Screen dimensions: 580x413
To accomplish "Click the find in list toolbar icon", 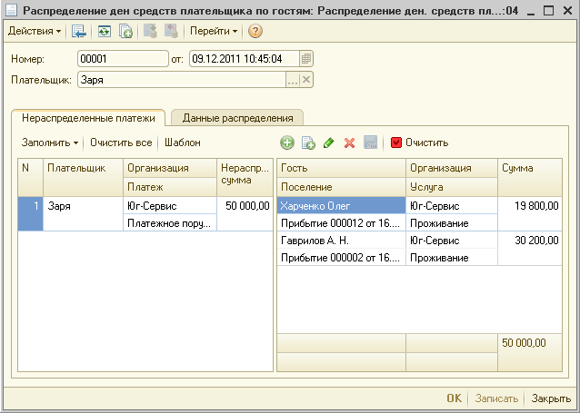I will coord(79,31).
